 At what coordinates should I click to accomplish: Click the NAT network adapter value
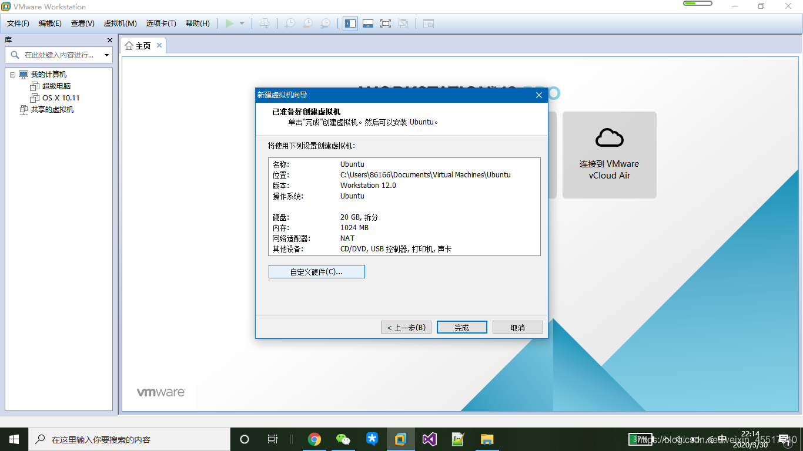click(347, 238)
